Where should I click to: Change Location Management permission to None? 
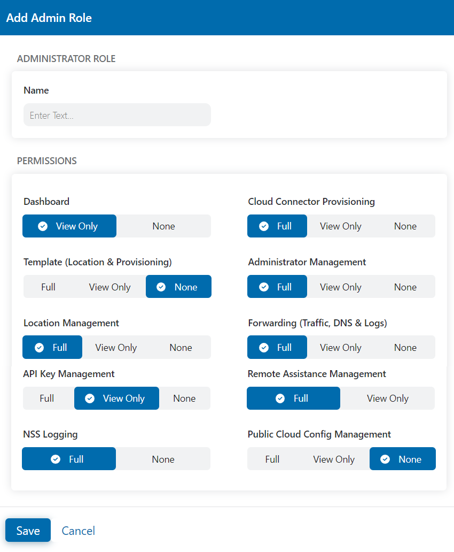coord(180,347)
